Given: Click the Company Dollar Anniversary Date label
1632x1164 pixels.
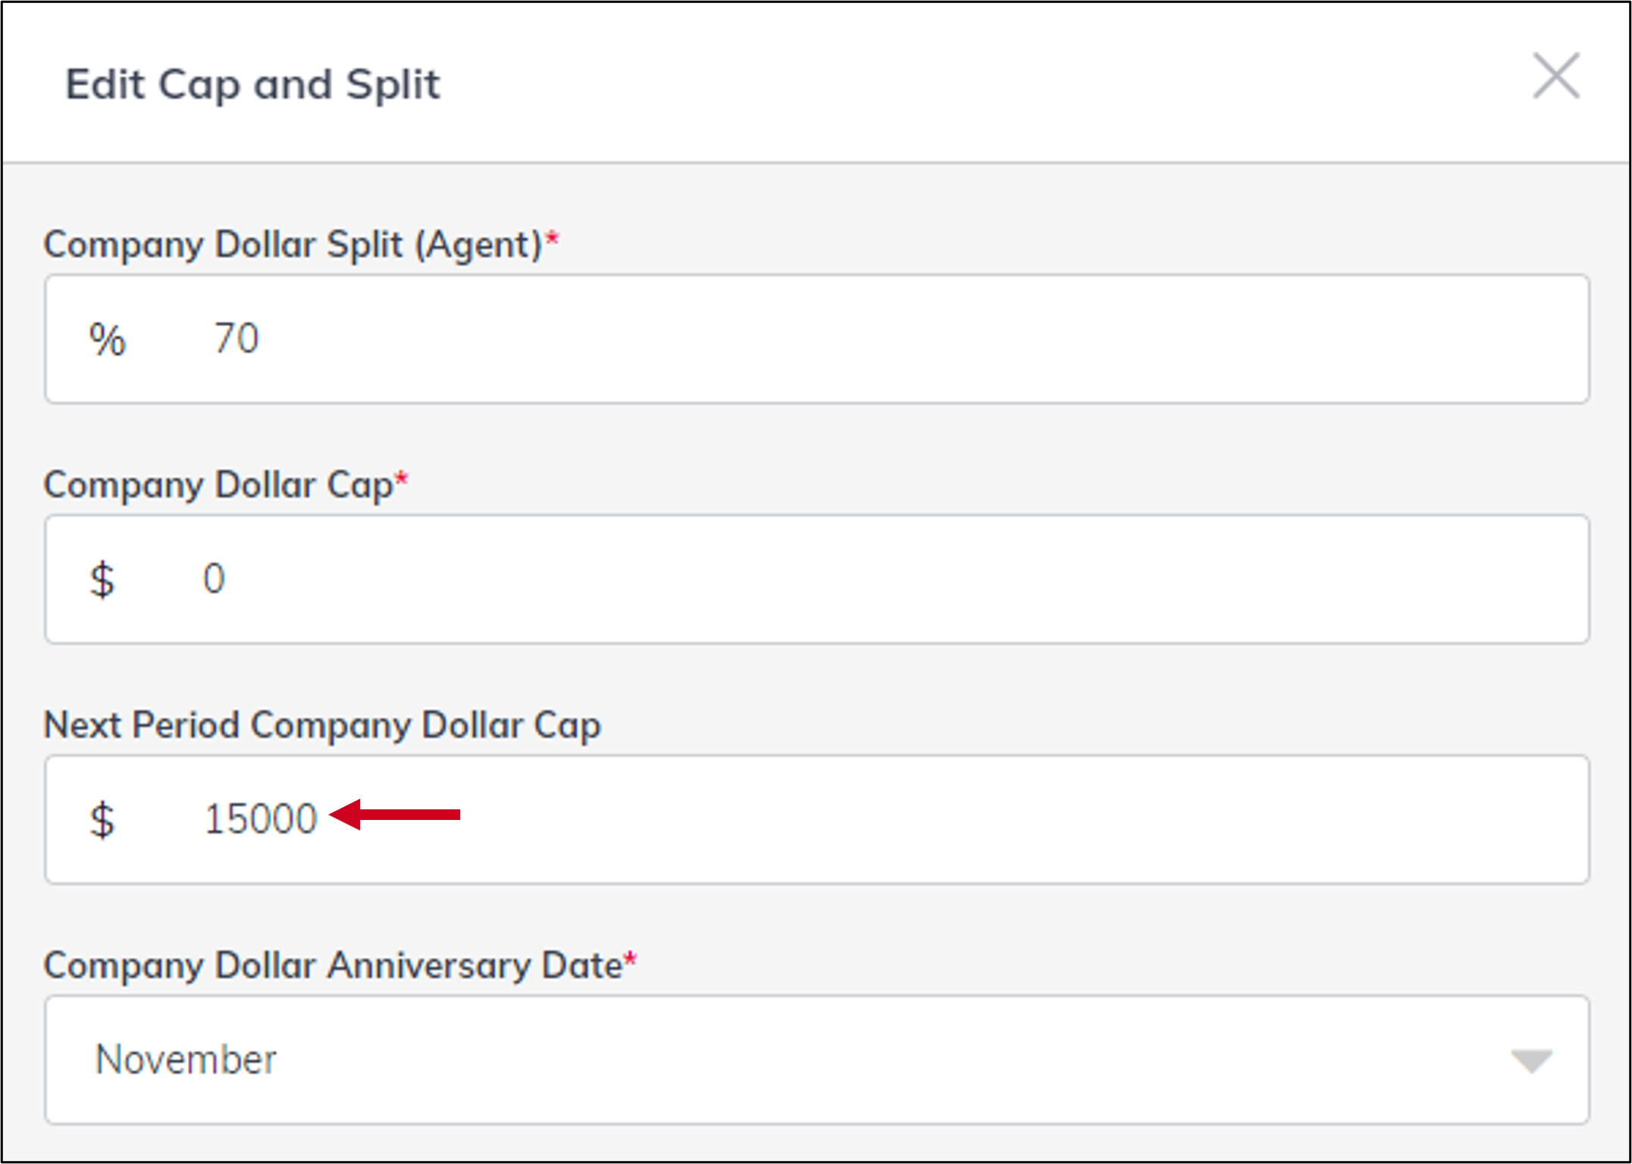Looking at the screenshot, I should coord(333,966).
